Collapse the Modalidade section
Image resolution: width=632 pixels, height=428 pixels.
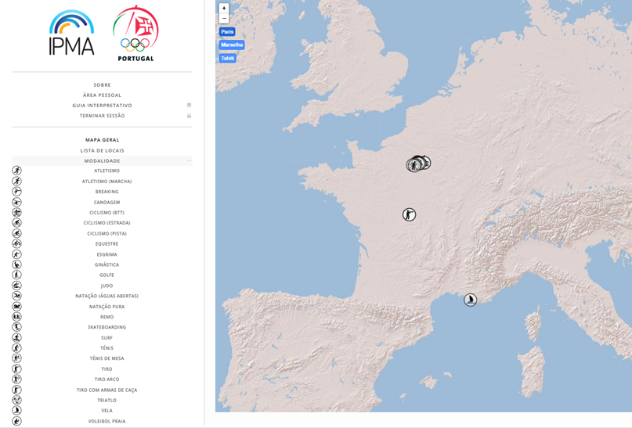tap(189, 160)
